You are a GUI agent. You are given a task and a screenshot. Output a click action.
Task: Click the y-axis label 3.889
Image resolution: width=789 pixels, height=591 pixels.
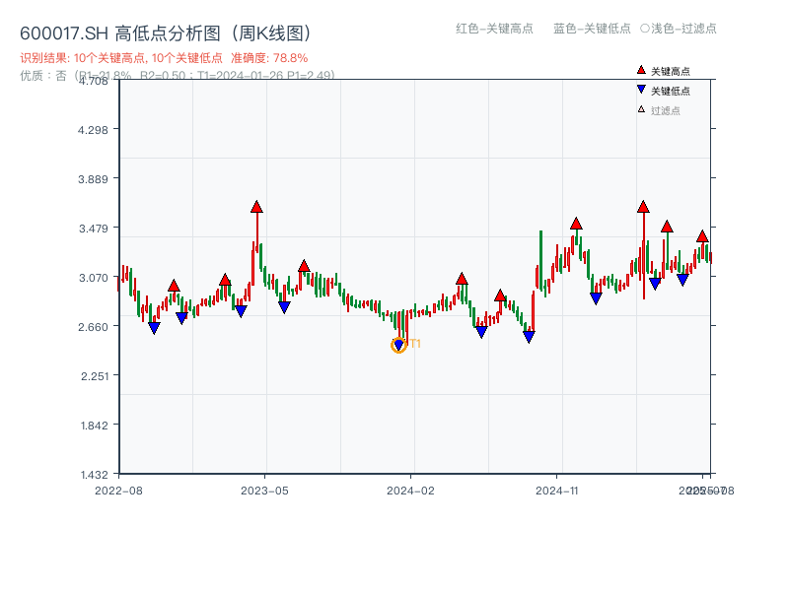coord(93,179)
